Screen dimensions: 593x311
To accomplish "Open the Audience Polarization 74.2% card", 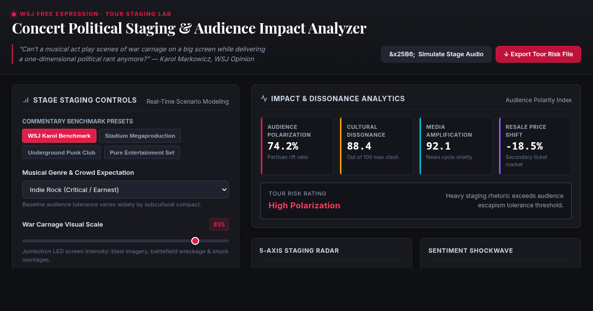I will 297,146.
